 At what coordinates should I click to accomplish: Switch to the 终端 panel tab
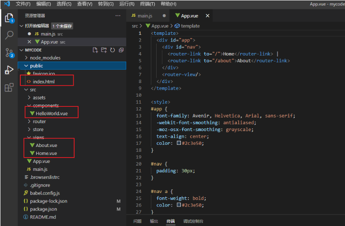point(171,221)
